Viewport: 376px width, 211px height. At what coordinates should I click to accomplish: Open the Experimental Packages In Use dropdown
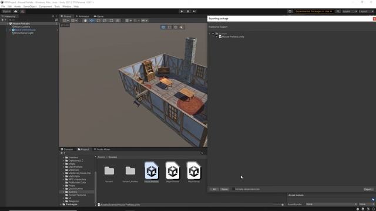tap(314, 11)
